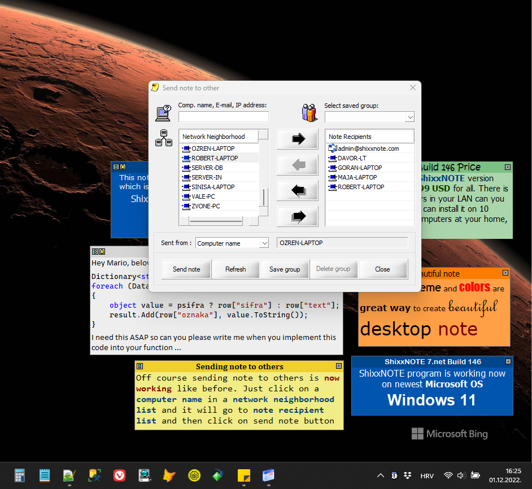Click the right arrow to add computer
The width and height of the screenshot is (532, 489).
(297, 139)
